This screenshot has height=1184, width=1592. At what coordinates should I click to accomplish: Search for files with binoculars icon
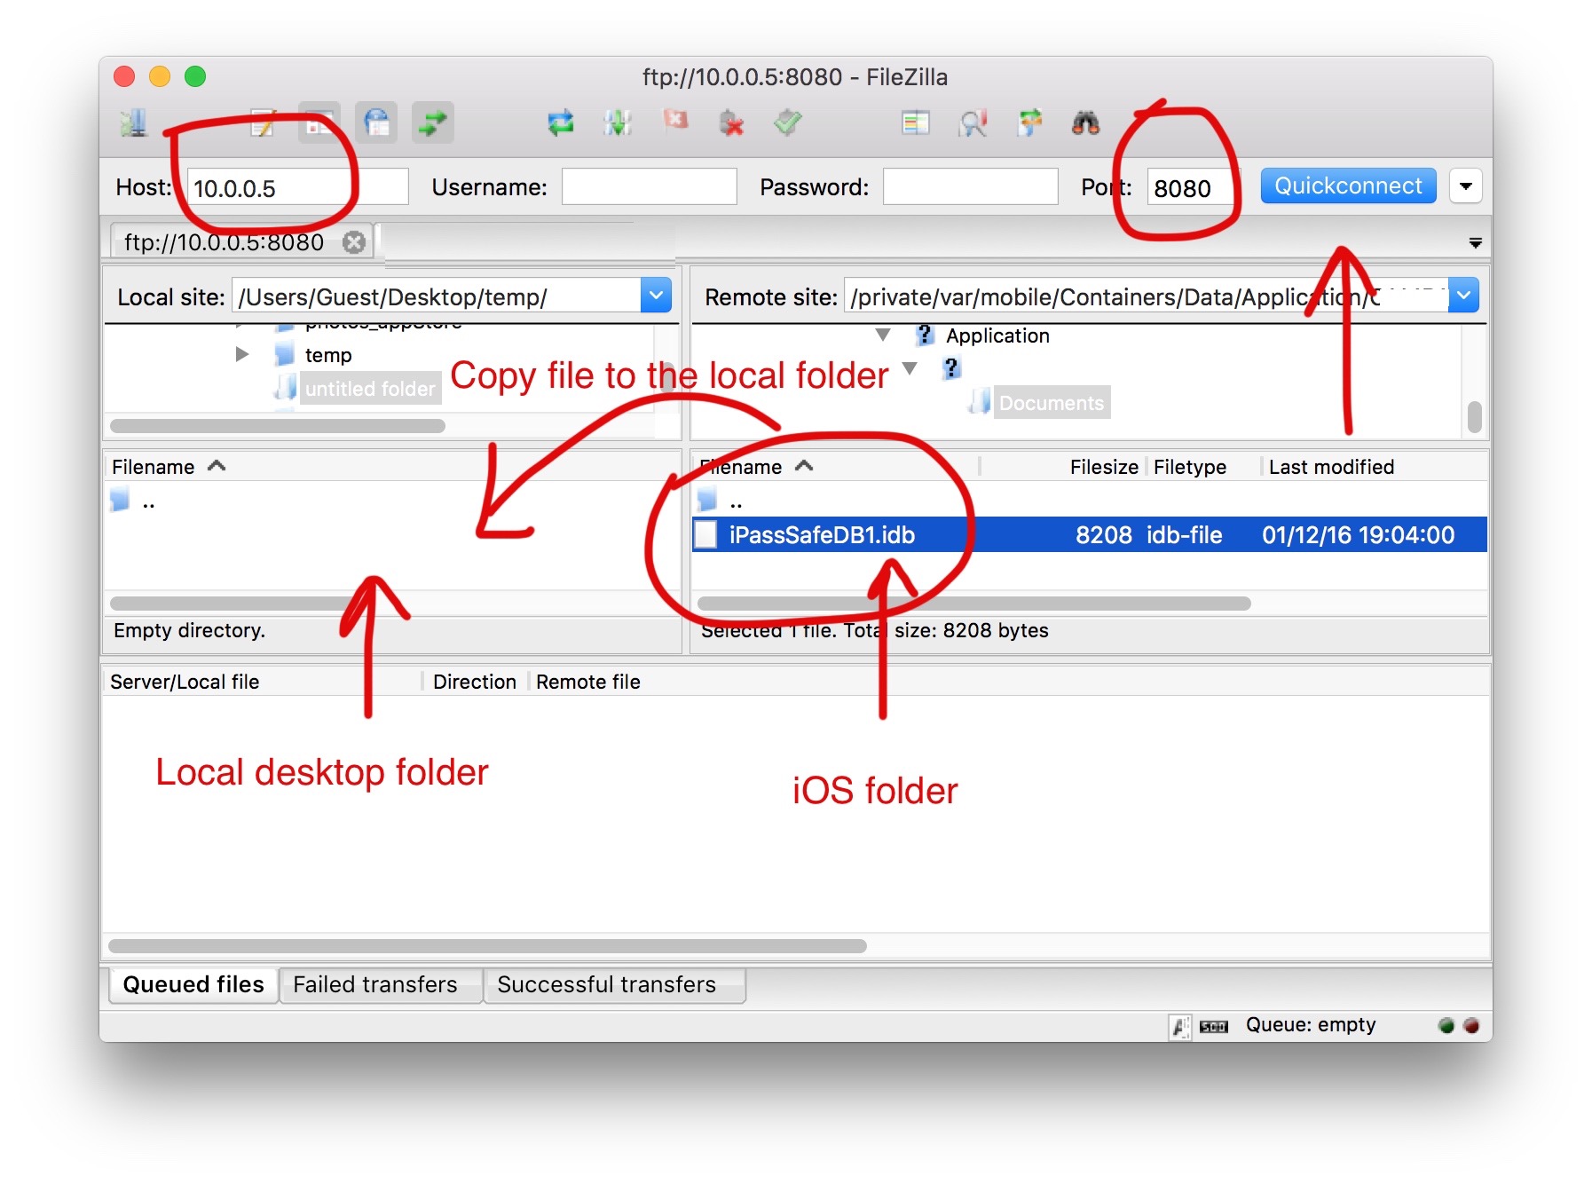[x=1086, y=122]
